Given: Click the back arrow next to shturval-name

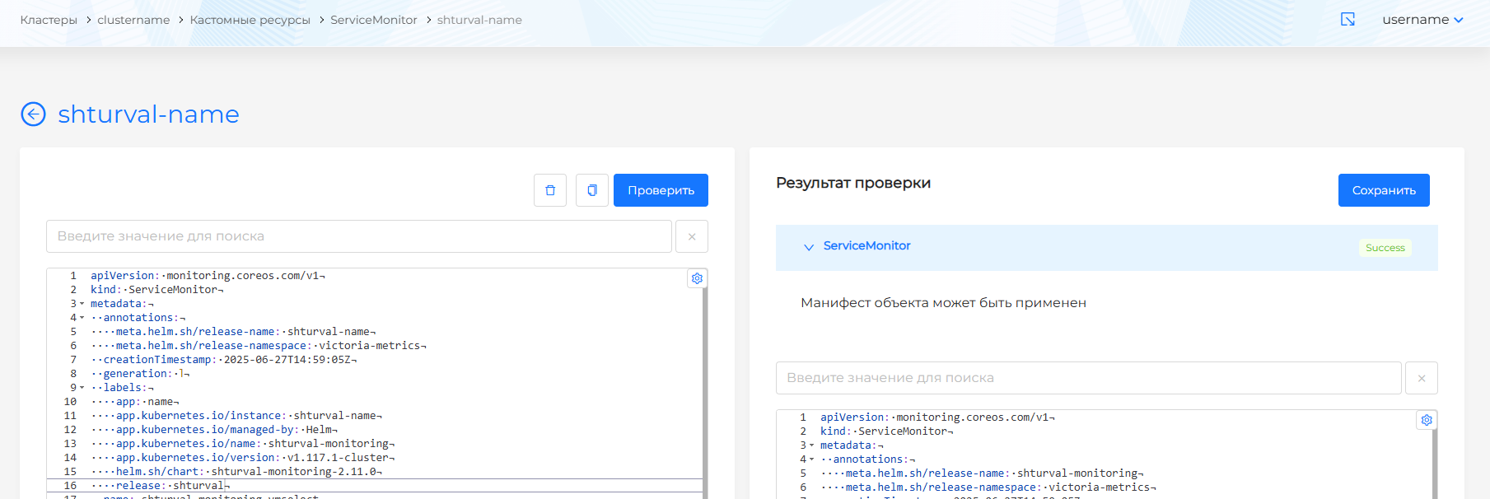Looking at the screenshot, I should pyautogui.click(x=33, y=114).
